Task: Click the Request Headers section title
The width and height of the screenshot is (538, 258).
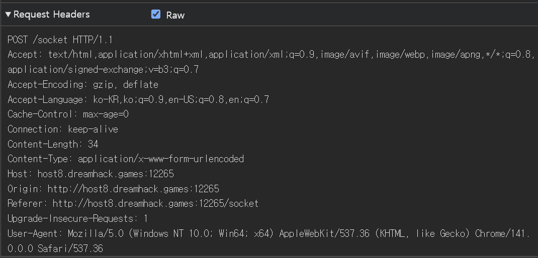Action: pyautogui.click(x=51, y=15)
